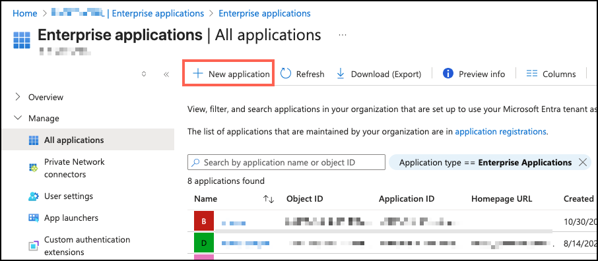This screenshot has height=261, width=598.
Task: Click Download (Export) button
Action: (x=379, y=74)
